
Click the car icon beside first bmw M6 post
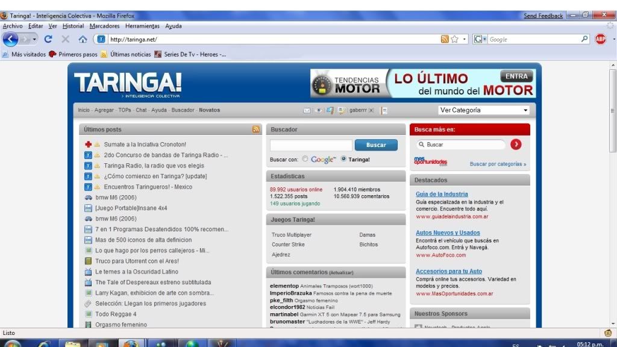coord(88,198)
